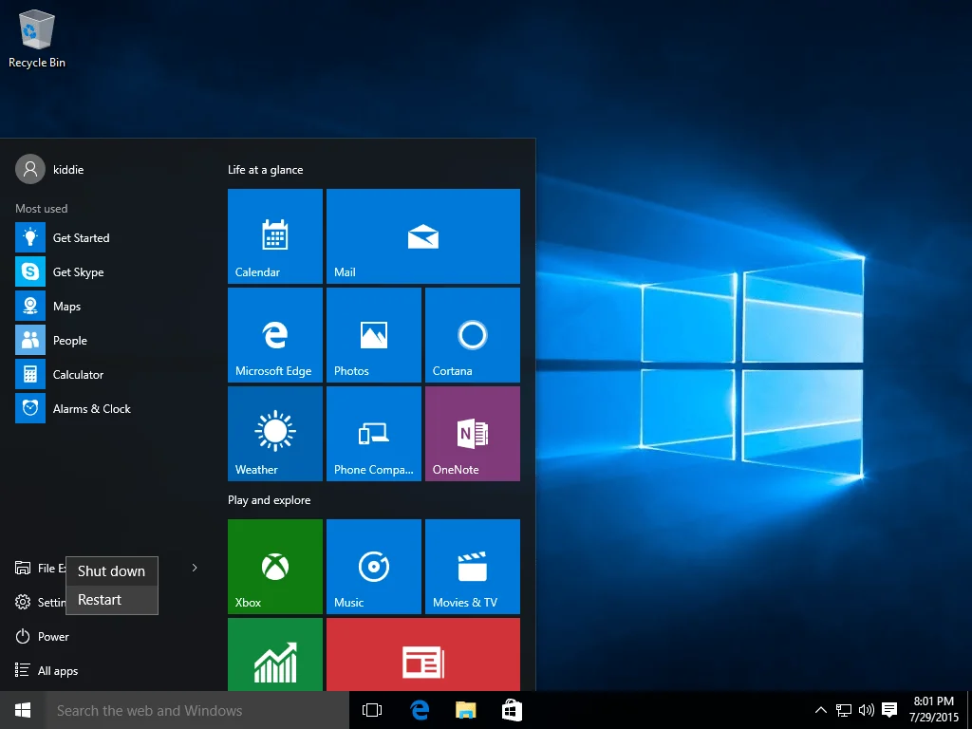Viewport: 972px width, 729px height.
Task: Open the Photos tile
Action: [x=373, y=334]
